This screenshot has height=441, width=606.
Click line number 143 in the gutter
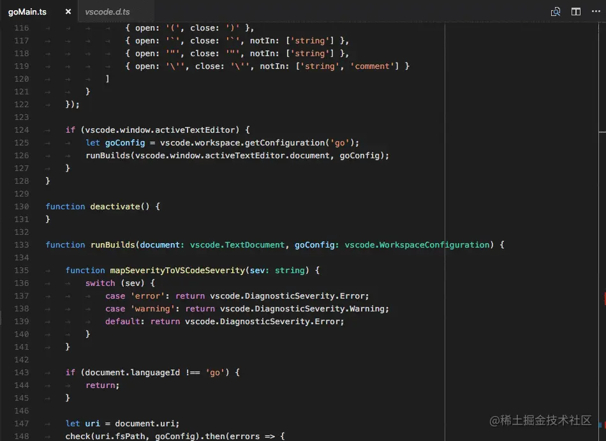(x=22, y=372)
